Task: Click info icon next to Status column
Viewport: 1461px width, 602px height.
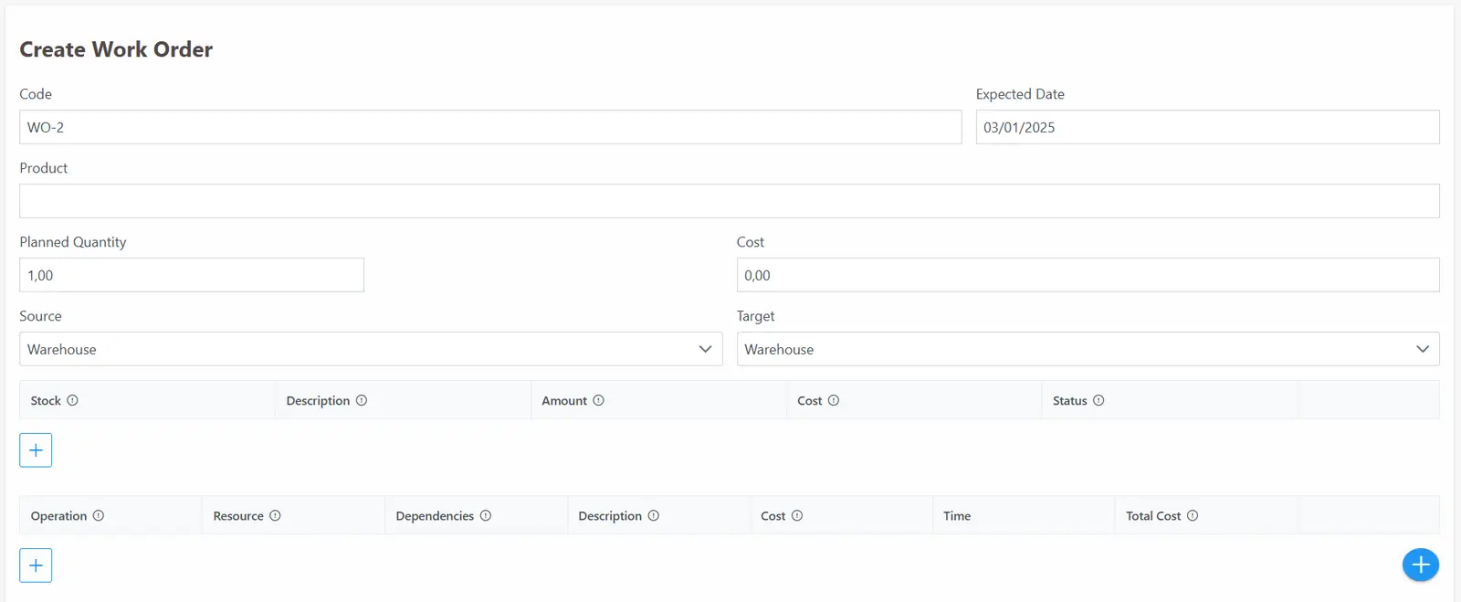Action: [x=1098, y=400]
